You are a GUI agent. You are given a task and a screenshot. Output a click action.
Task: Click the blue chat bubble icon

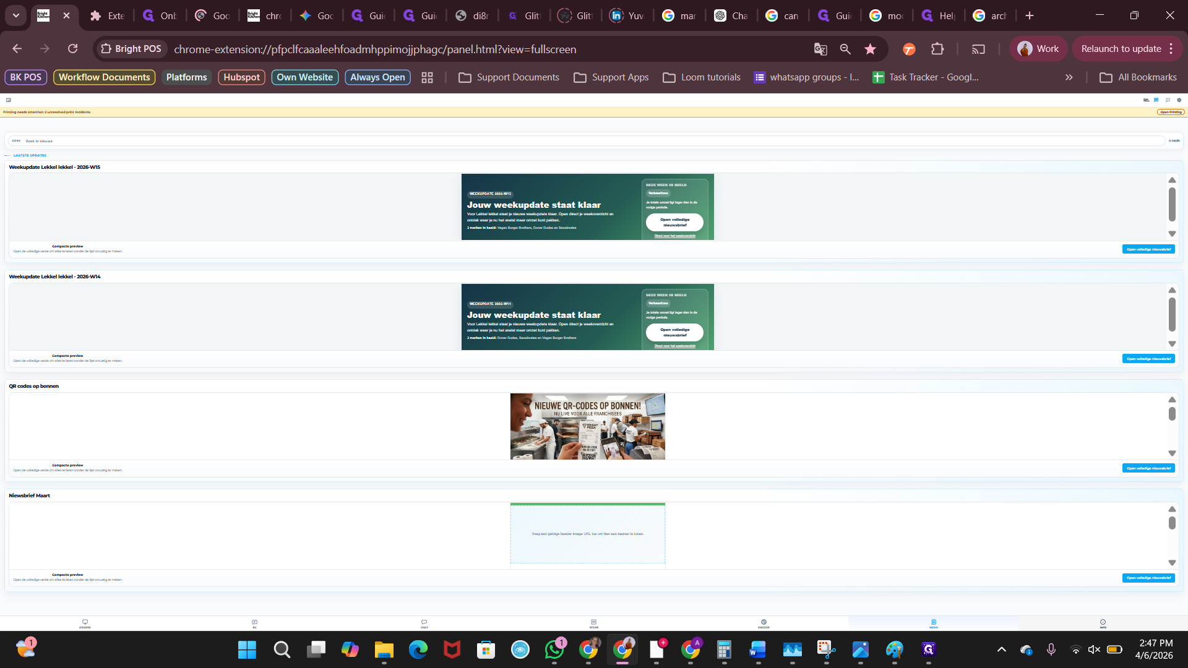click(1156, 100)
